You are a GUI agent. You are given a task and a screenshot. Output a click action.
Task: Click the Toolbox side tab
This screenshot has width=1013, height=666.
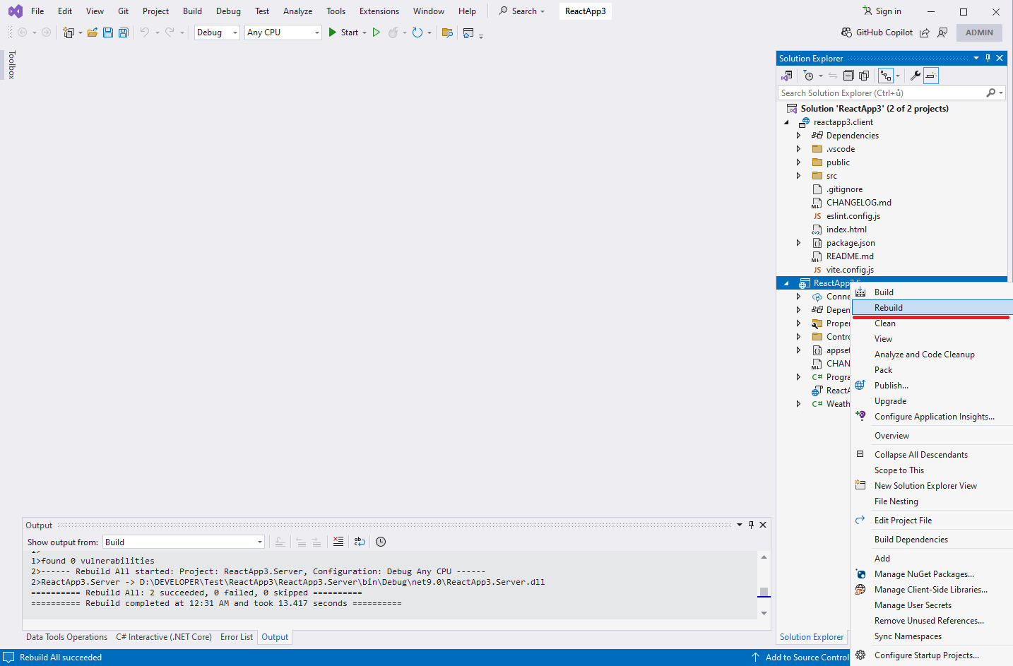click(x=11, y=65)
